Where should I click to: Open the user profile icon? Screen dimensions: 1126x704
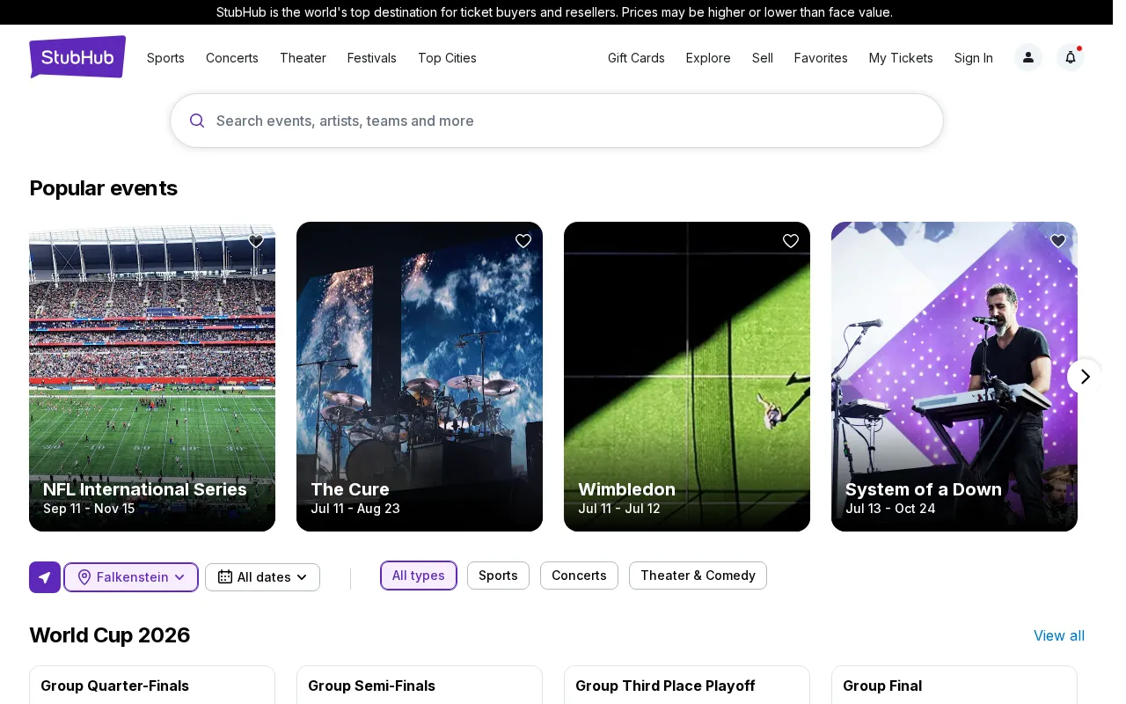click(x=1028, y=57)
